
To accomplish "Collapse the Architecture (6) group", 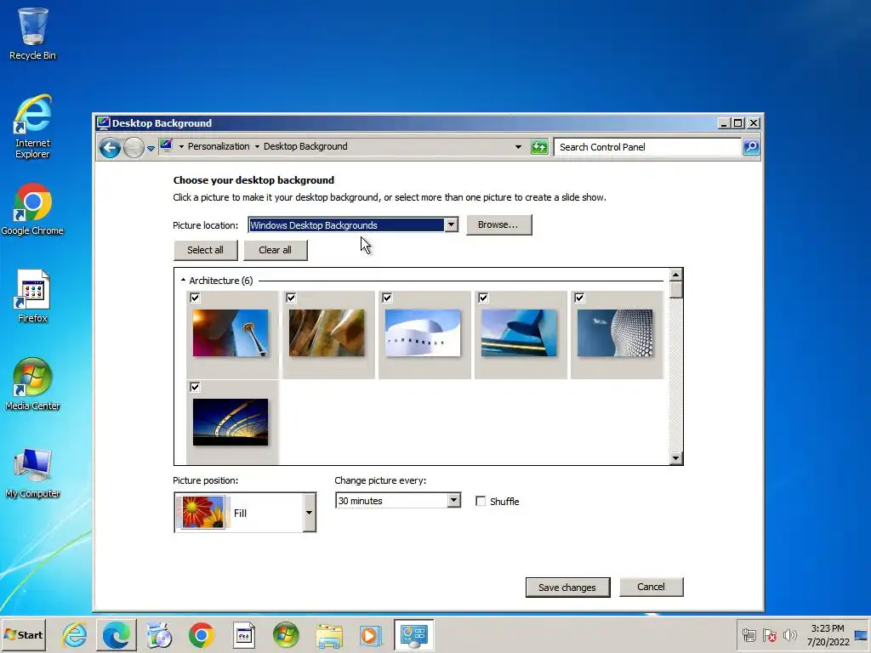I will click(184, 281).
